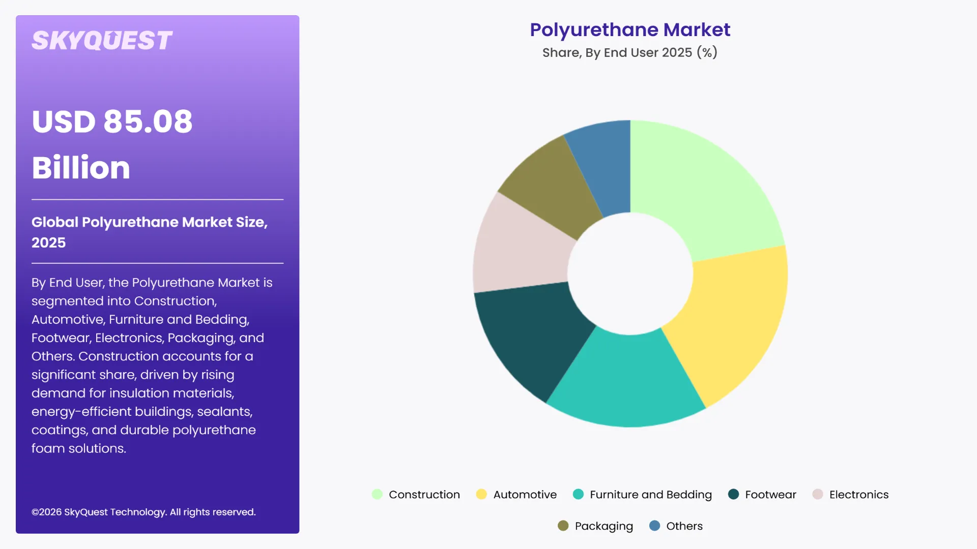Image resolution: width=977 pixels, height=549 pixels.
Task: Toggle the Automotive legend label
Action: pos(525,495)
